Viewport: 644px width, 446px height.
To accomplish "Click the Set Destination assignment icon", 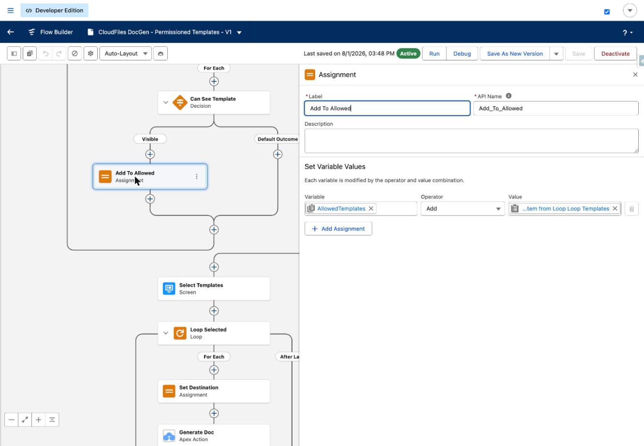I will coord(169,391).
